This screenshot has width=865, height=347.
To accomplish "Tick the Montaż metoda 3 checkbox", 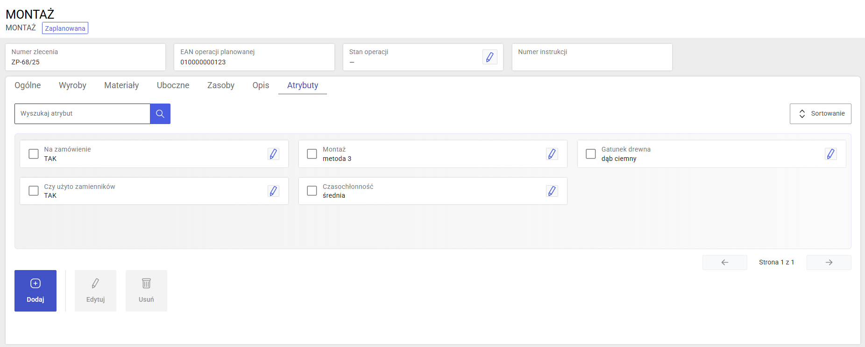I will coord(312,154).
